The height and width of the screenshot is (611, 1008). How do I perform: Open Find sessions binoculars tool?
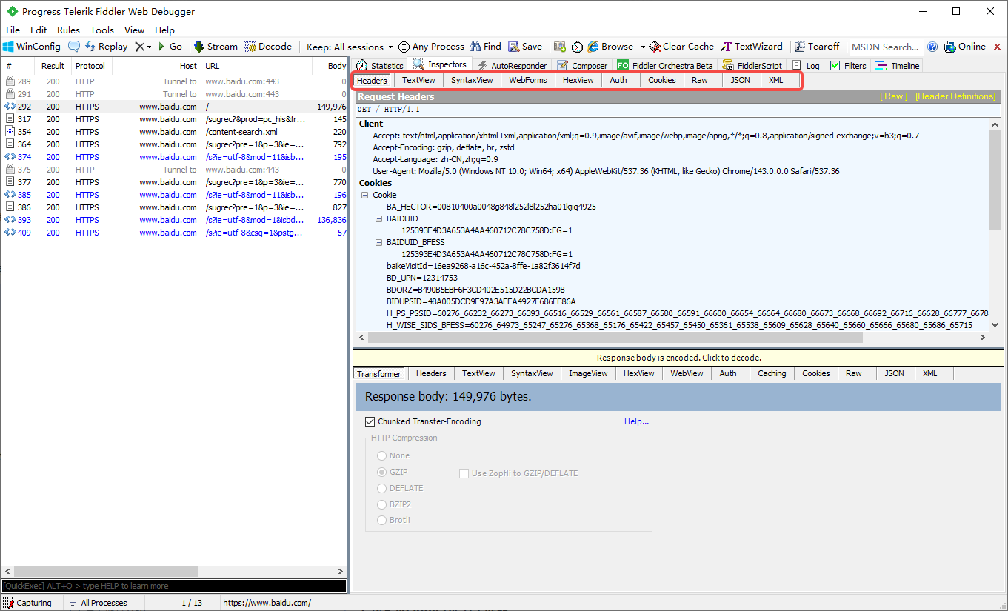(x=485, y=47)
